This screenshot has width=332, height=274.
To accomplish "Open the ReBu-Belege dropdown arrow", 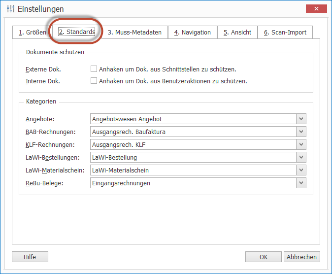I will [301, 183].
